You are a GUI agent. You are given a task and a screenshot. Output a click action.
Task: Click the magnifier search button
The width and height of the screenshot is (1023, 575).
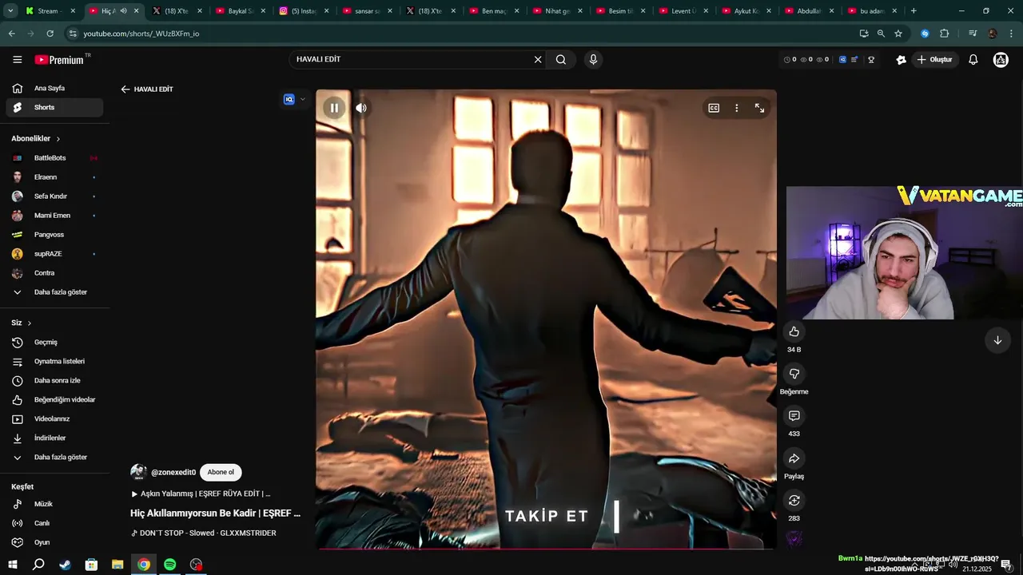click(561, 59)
